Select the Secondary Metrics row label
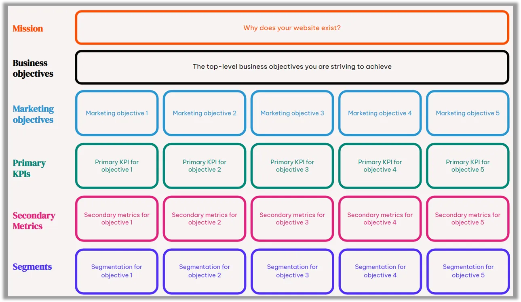 (x=34, y=221)
